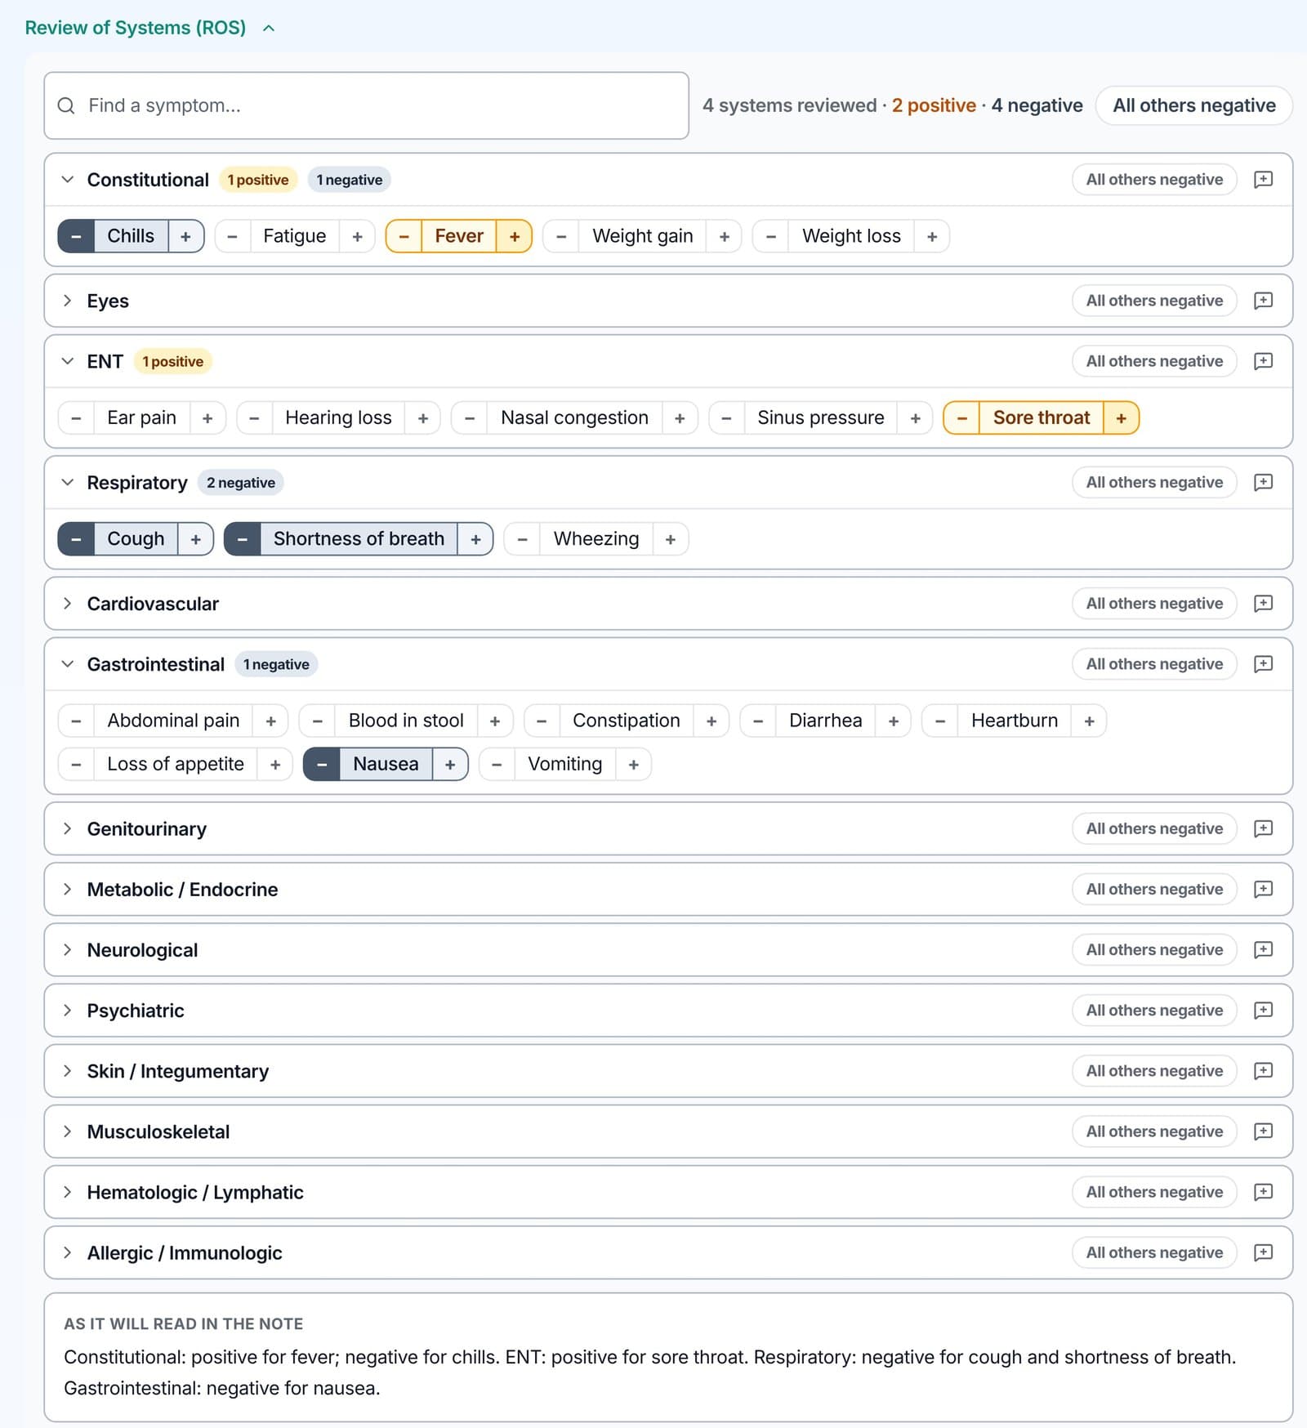Add comment to Musculoskeletal system
Image resolution: width=1307 pixels, height=1428 pixels.
click(x=1263, y=1131)
